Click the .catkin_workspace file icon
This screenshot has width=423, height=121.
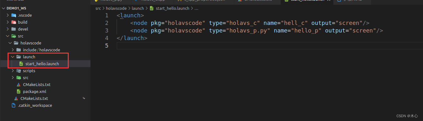(x=14, y=105)
